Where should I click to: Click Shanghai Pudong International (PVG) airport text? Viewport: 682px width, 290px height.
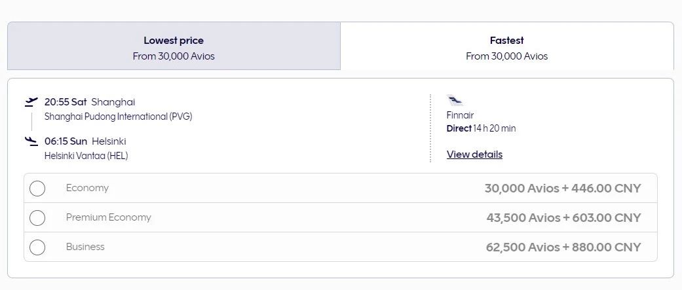(118, 117)
